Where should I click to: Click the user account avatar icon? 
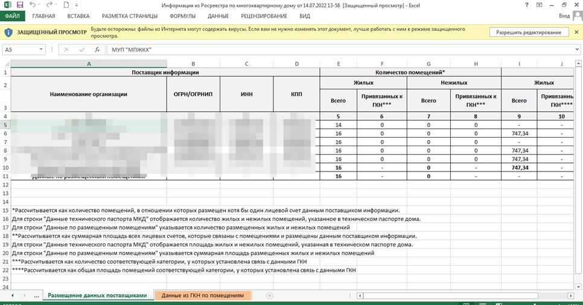[x=578, y=16]
